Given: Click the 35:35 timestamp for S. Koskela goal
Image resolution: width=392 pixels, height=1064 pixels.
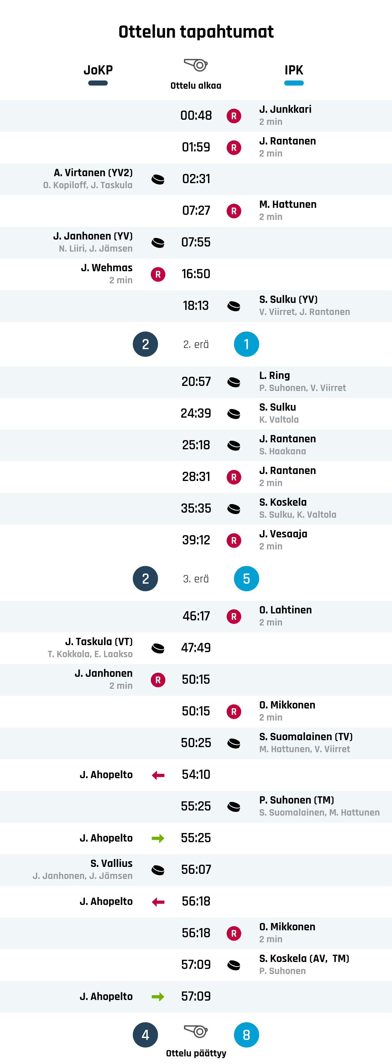Looking at the screenshot, I should pos(196,509).
